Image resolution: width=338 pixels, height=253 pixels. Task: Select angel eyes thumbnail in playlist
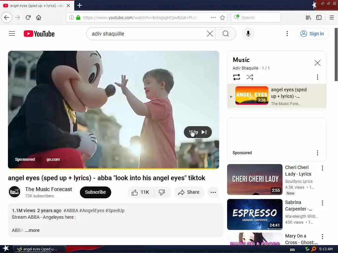[x=252, y=96]
